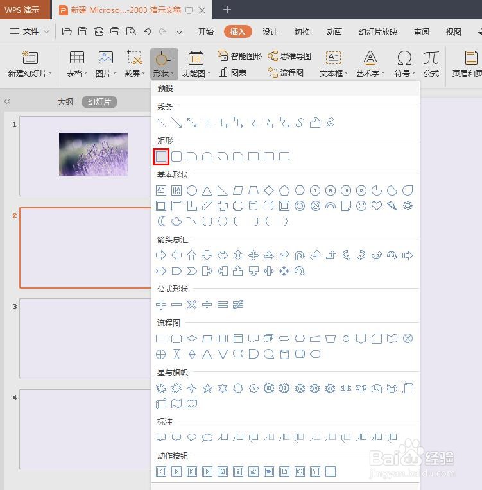Pick the plus sign in 公式形状
The width and height of the screenshot is (482, 490).
(x=161, y=305)
